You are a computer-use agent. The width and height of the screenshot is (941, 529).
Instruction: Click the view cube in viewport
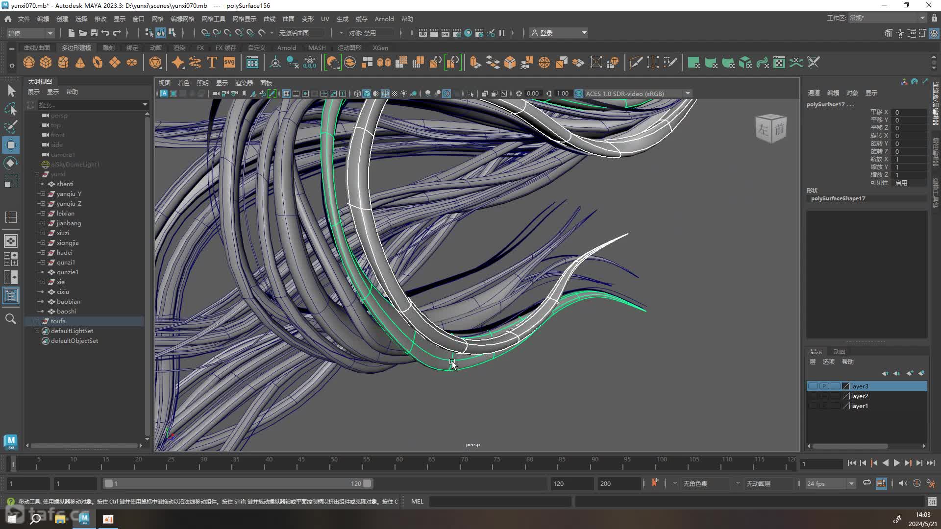pyautogui.click(x=771, y=128)
